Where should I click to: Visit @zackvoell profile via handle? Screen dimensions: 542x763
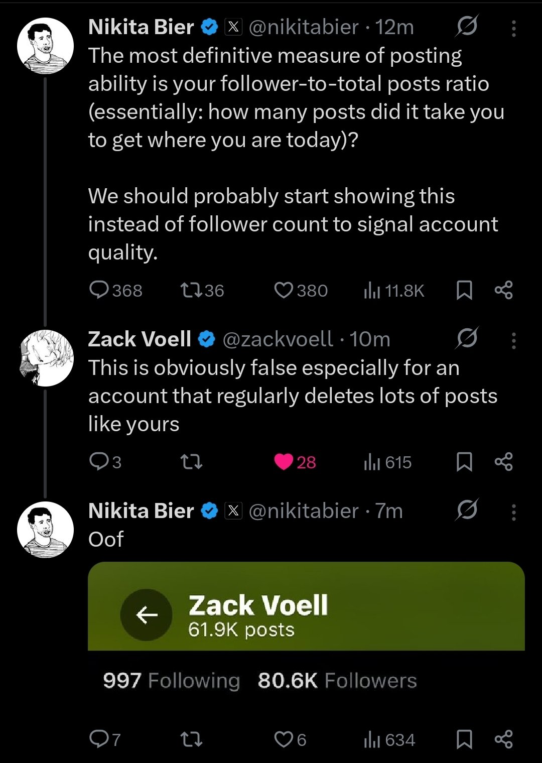coord(277,340)
